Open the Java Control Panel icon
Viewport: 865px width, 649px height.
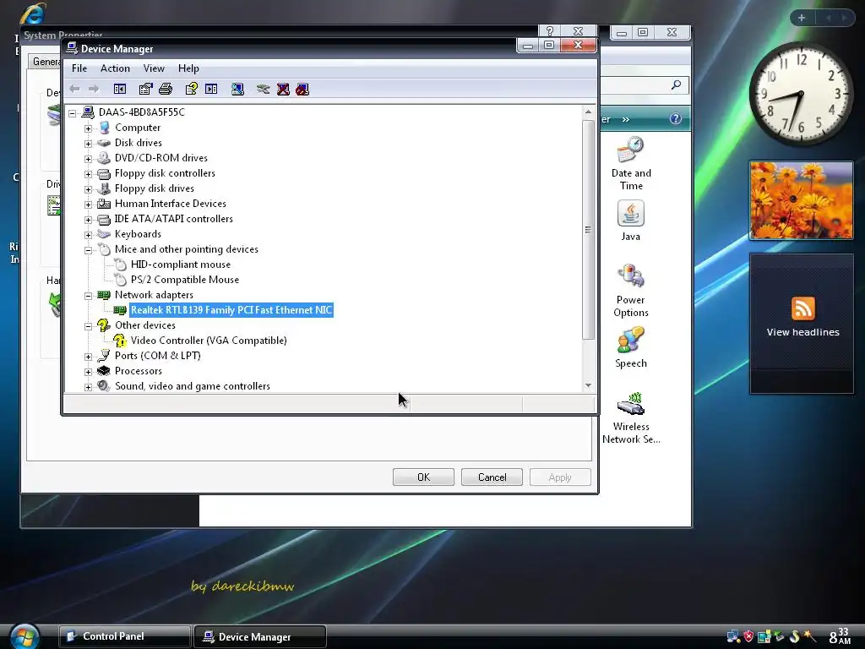630,221
